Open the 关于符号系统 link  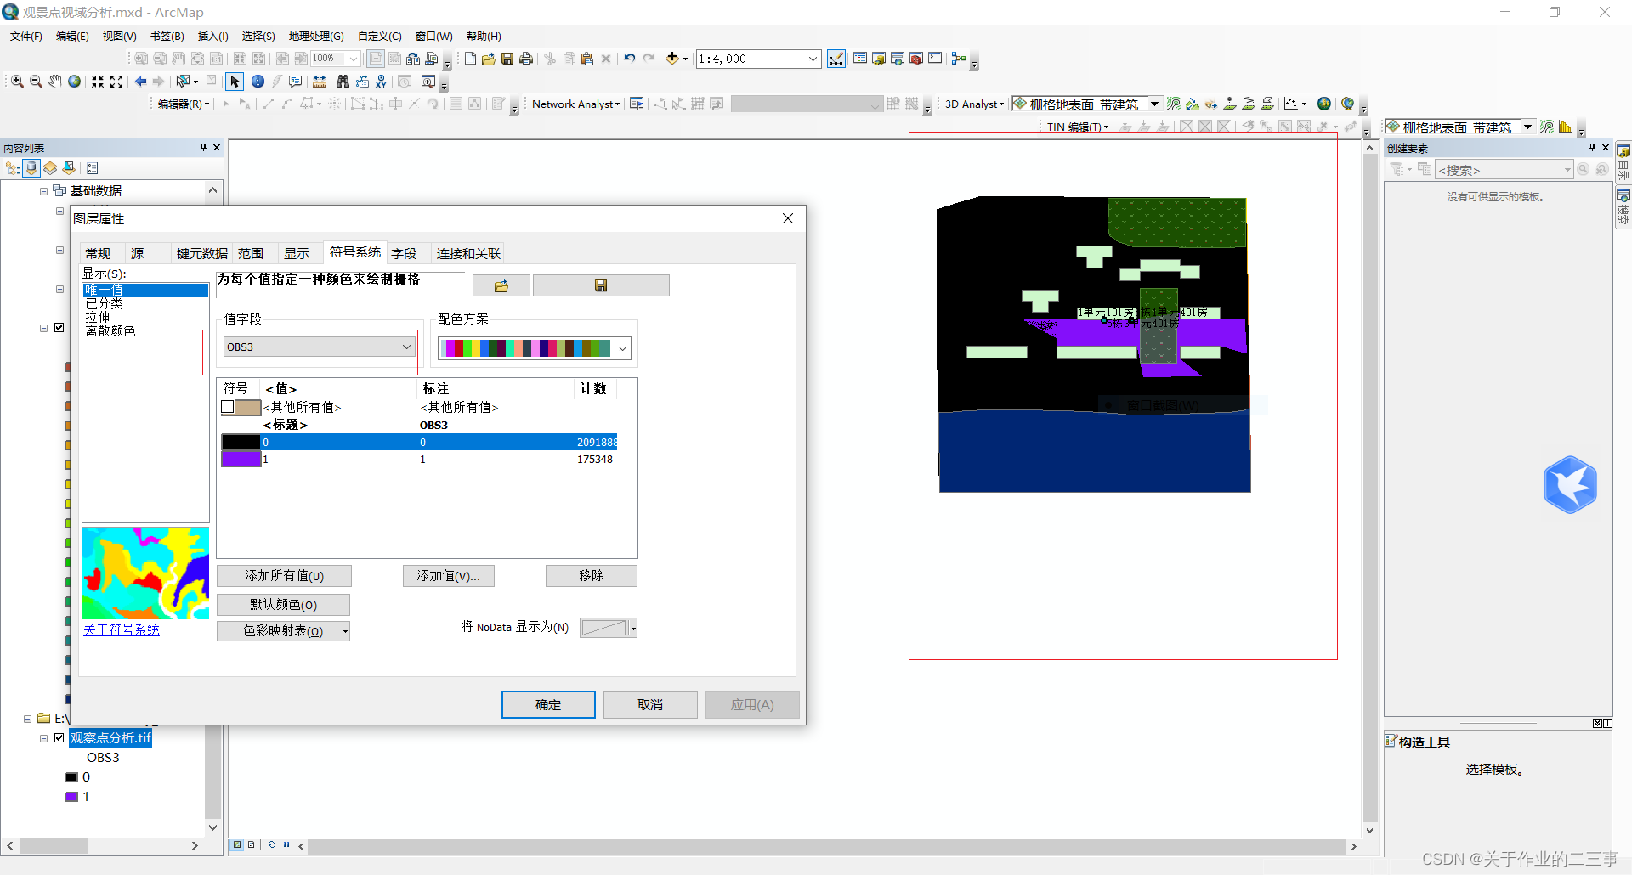tap(122, 629)
